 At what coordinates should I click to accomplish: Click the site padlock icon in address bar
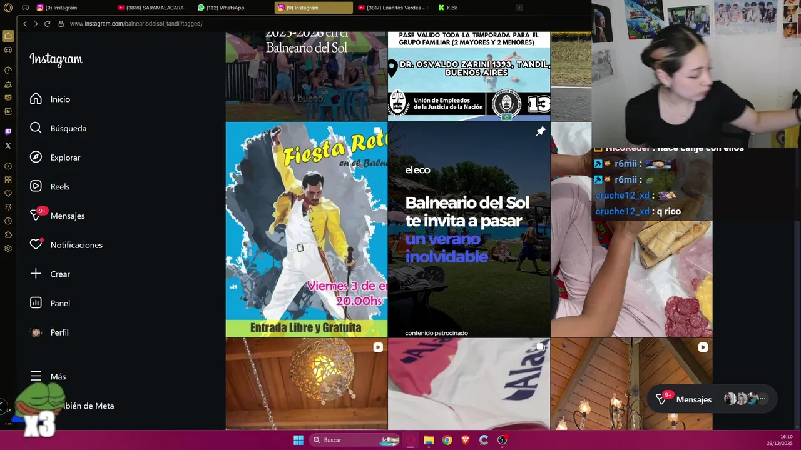pyautogui.click(x=61, y=24)
